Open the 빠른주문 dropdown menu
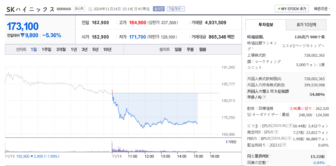 322,9
